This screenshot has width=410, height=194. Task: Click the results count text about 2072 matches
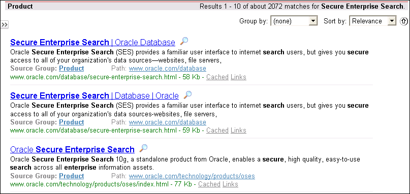coord(302,6)
